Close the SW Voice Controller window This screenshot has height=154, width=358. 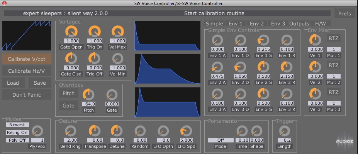(x=4, y=3)
